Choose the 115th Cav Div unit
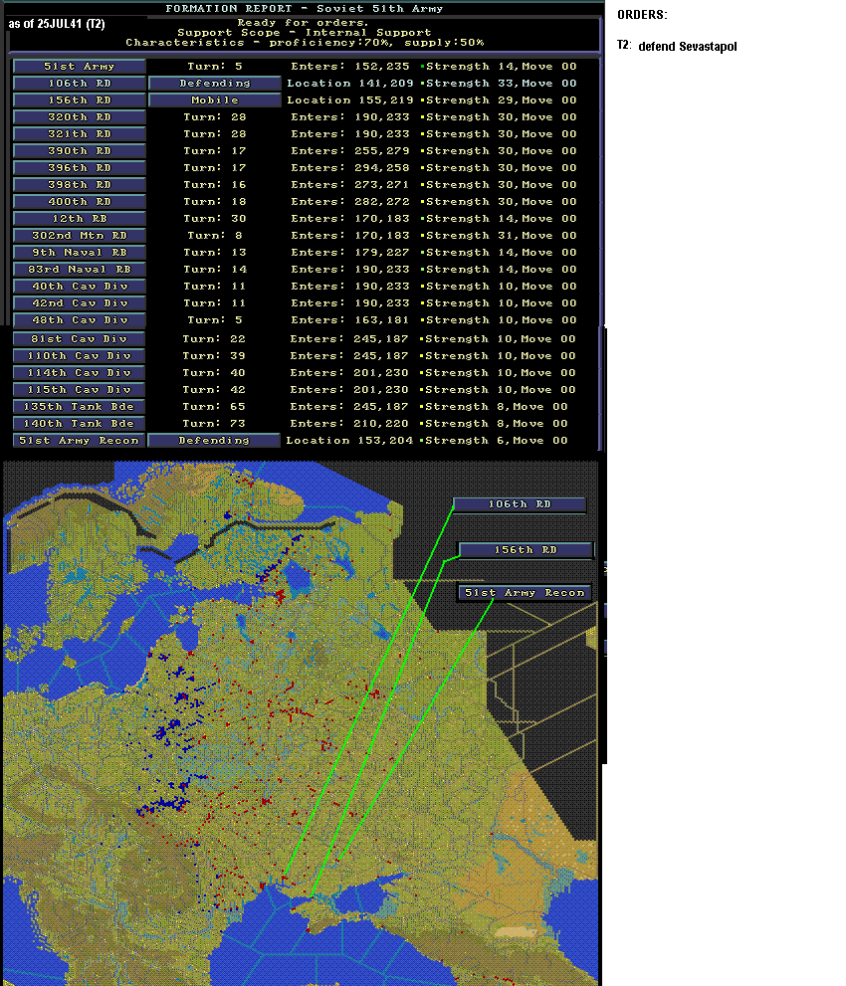Screen dimensions: 846x986 click(79, 389)
